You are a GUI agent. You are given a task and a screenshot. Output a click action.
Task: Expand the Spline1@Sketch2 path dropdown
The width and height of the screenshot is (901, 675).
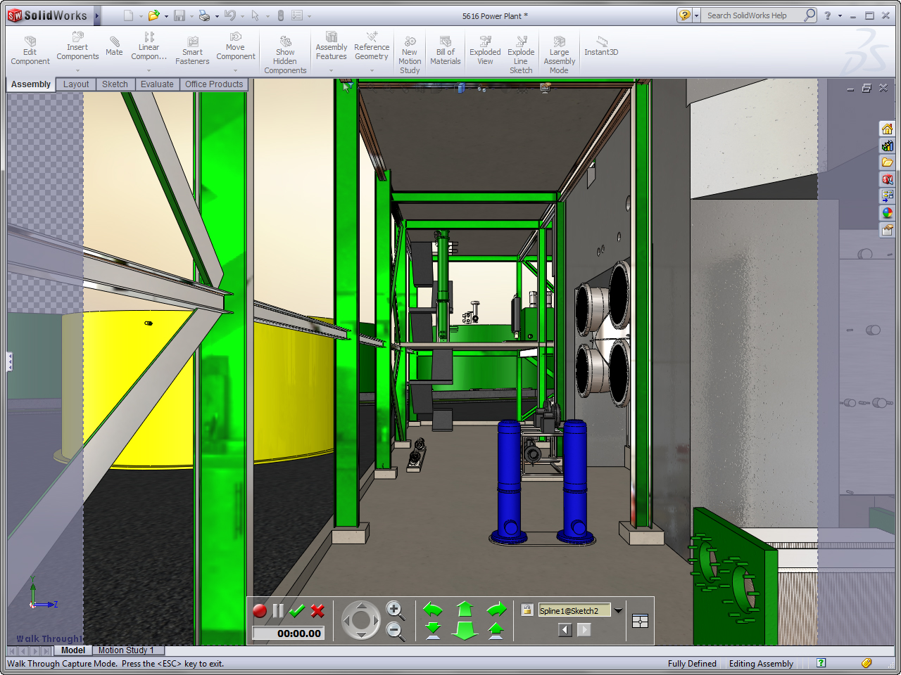(618, 610)
